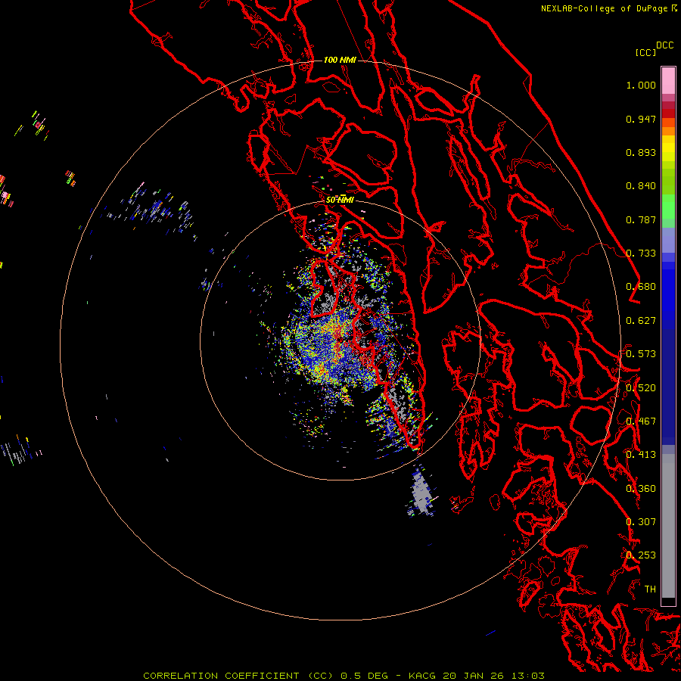Select the 0.467 scale value
The image size is (681, 681).
[x=641, y=421]
